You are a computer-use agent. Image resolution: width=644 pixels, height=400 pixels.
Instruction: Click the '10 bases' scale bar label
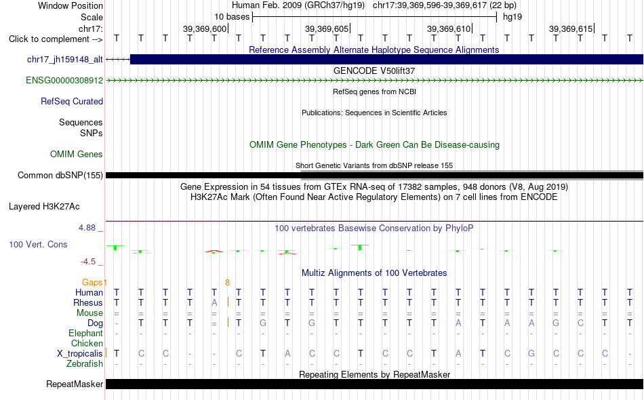click(232, 17)
